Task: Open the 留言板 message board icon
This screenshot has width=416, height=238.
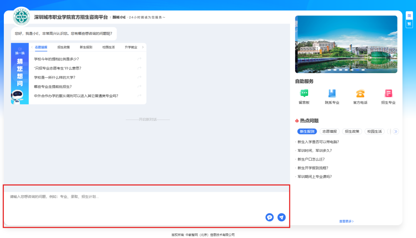Action: point(304,93)
